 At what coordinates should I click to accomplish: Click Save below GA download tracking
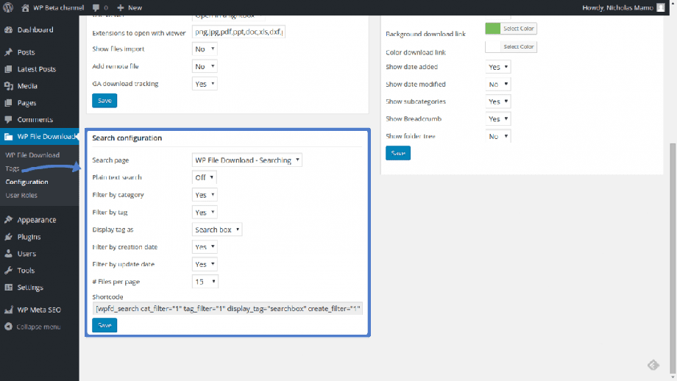(104, 101)
